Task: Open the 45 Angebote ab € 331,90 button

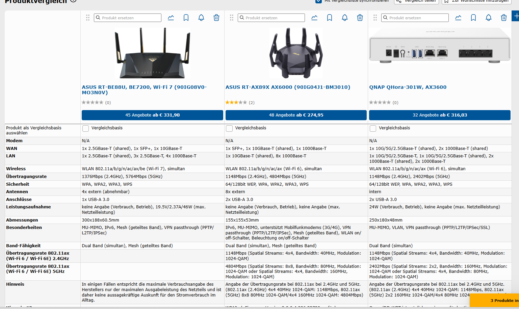Action: (152, 115)
